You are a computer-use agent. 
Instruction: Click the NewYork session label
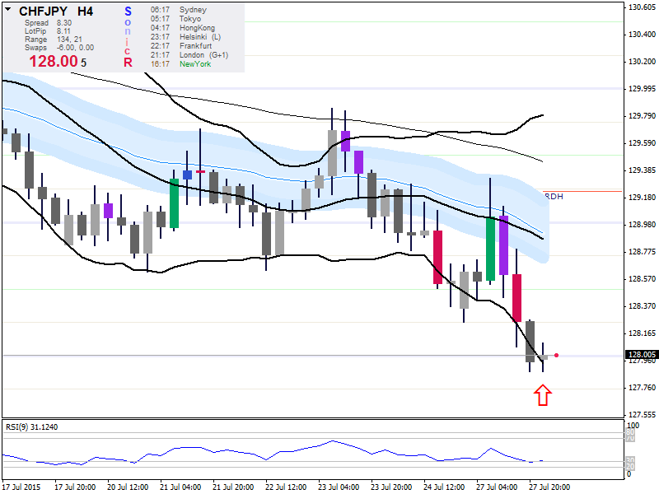pos(195,64)
